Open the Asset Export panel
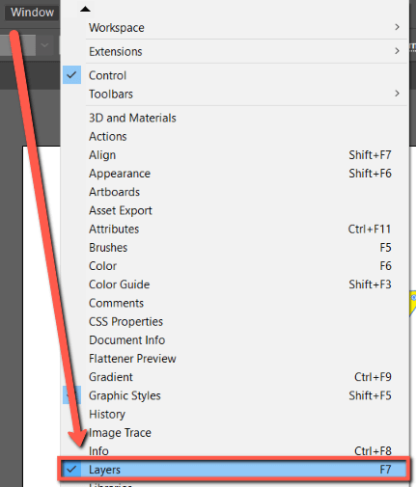416x487 pixels. 121,210
